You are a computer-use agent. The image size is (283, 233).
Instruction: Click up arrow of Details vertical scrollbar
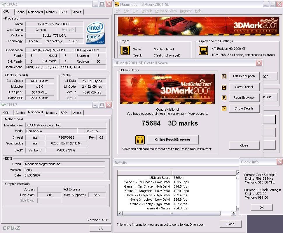(x=238, y=173)
